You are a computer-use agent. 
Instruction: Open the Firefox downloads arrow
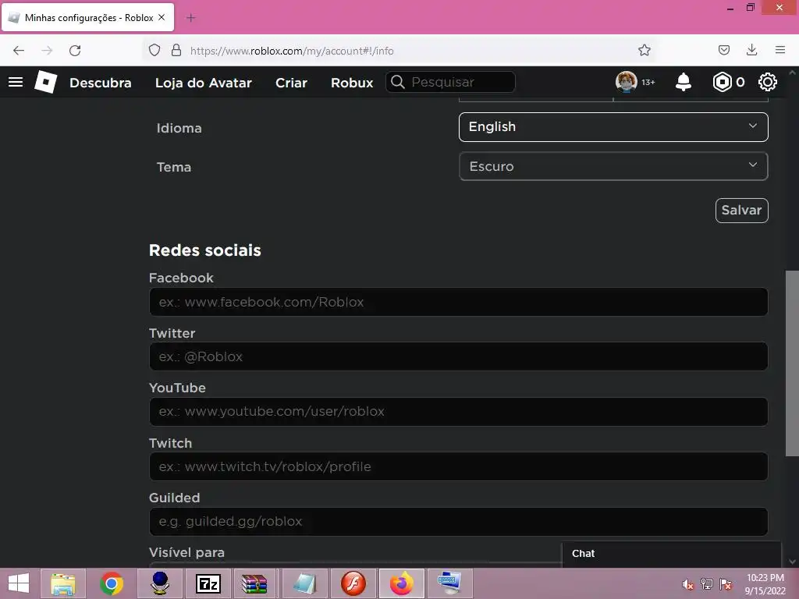751,50
